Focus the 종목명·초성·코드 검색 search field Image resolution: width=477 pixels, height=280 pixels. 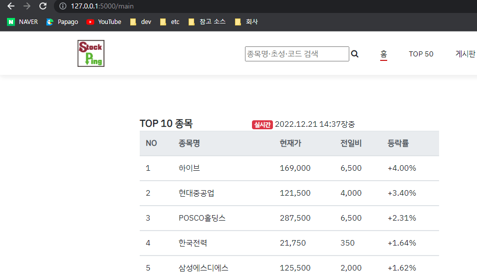pos(297,54)
